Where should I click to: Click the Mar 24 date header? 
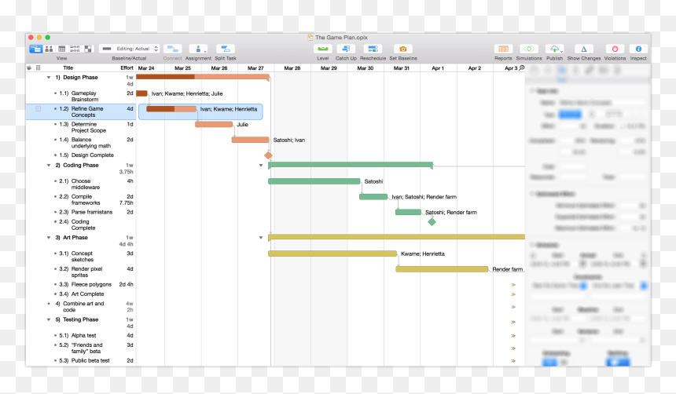[146, 68]
